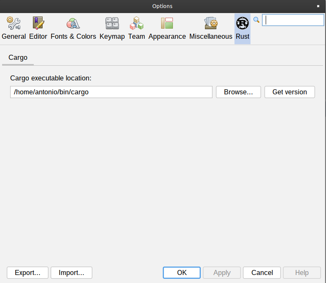The width and height of the screenshot is (326, 283).
Task: Switch to the Cargo tab
Action: coord(18,58)
